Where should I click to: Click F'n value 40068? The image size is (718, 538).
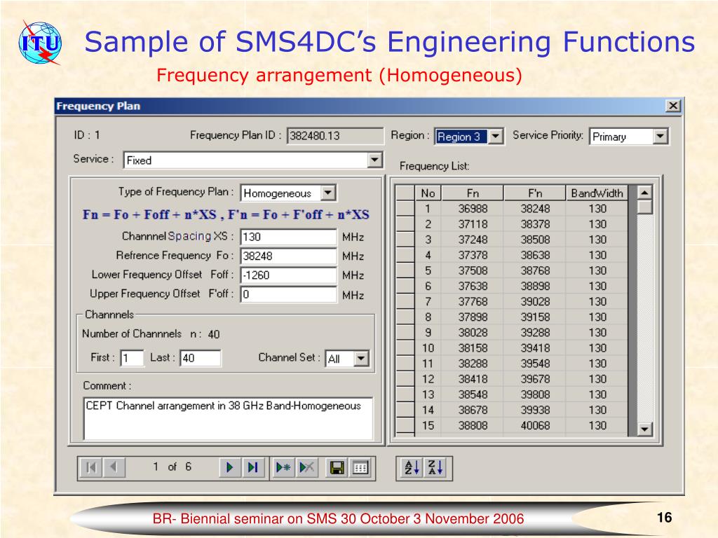(535, 425)
